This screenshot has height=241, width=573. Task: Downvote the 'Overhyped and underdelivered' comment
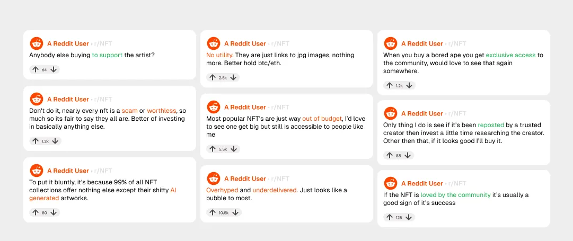(235, 212)
